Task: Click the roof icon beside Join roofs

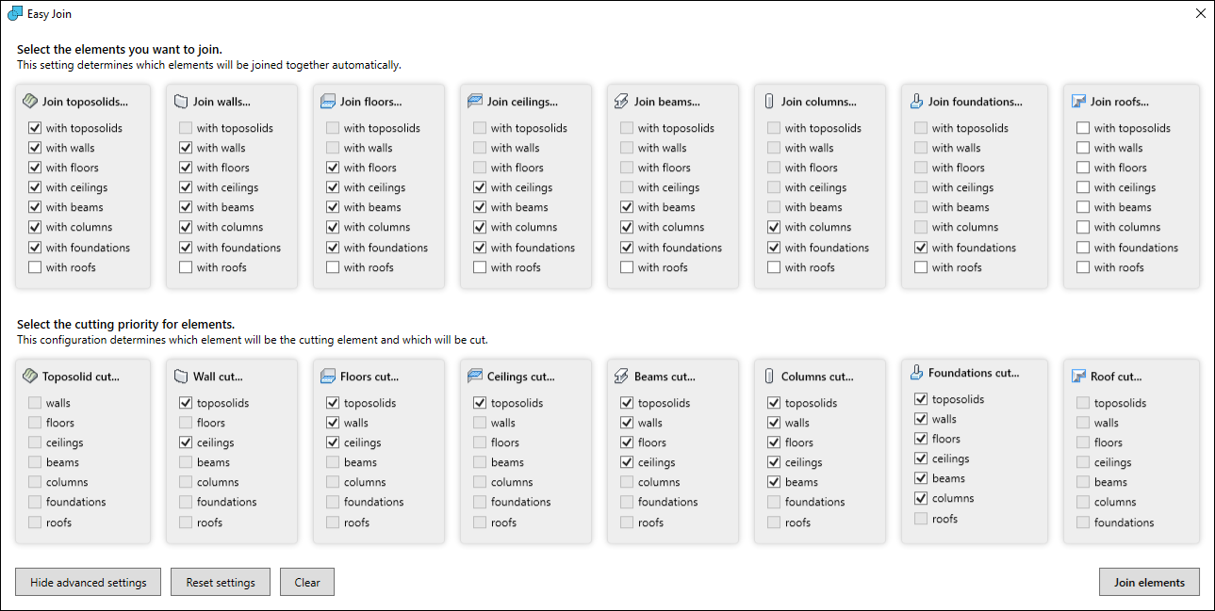Action: 1078,102
